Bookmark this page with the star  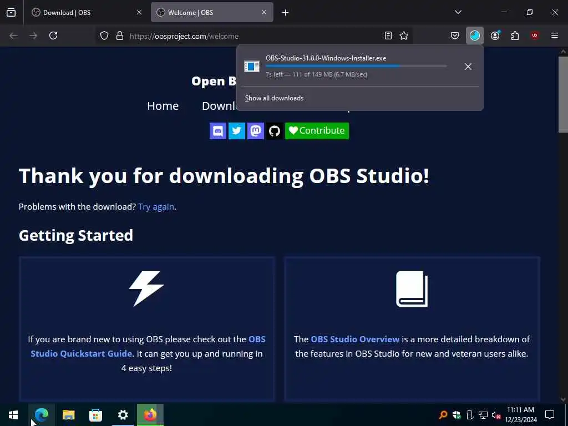click(x=404, y=35)
